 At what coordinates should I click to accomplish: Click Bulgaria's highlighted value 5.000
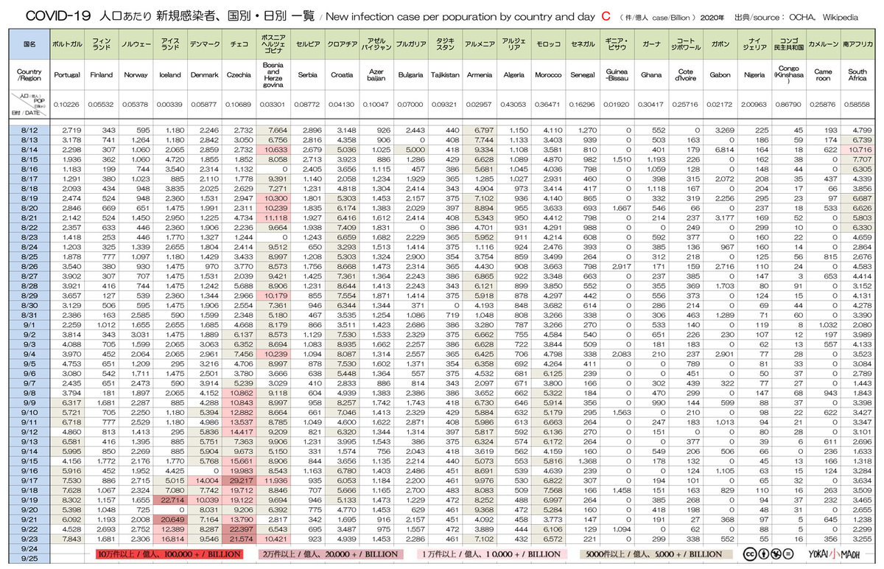[413, 149]
